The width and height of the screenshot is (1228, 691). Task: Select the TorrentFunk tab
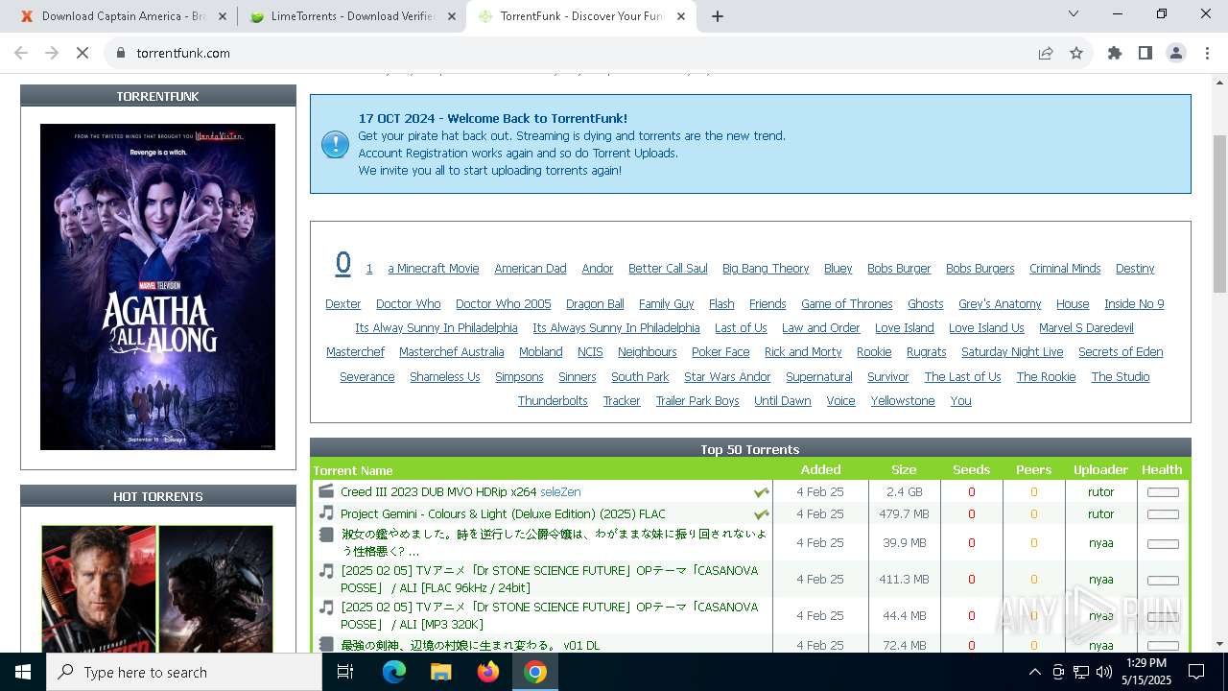[x=582, y=16]
